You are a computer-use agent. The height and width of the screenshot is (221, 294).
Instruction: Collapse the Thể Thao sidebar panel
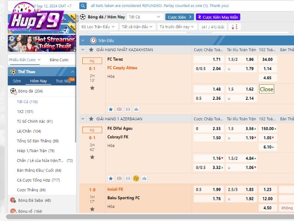72,71
